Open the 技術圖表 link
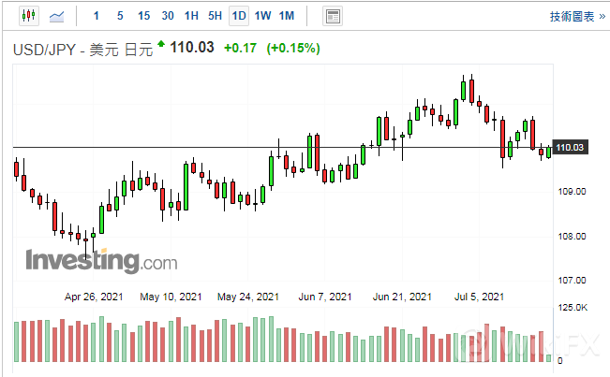This screenshot has width=610, height=377. pyautogui.click(x=575, y=17)
